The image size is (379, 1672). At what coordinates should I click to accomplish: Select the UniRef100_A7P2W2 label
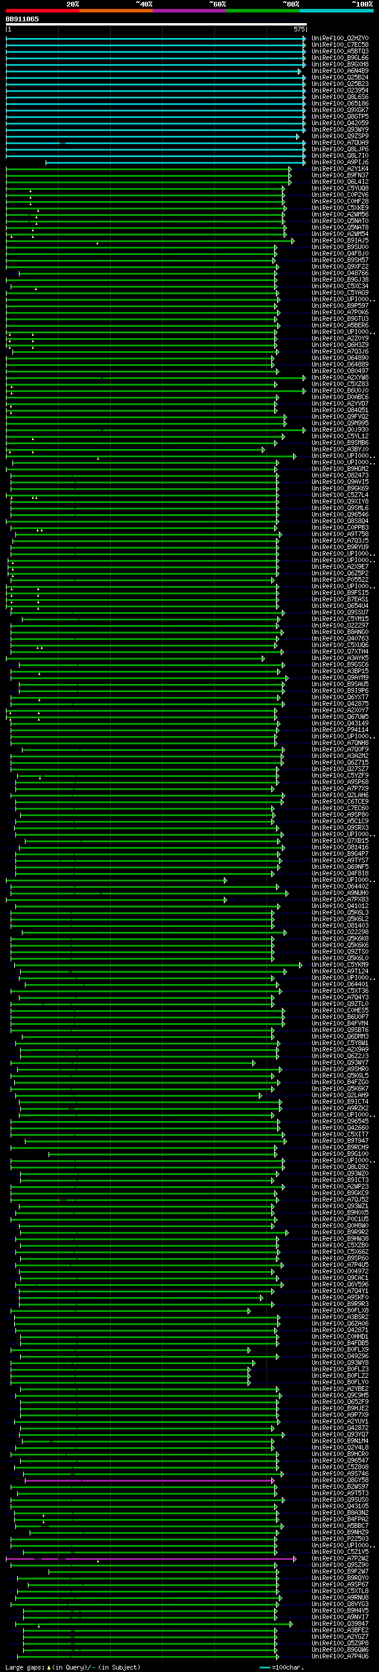coord(340,1558)
